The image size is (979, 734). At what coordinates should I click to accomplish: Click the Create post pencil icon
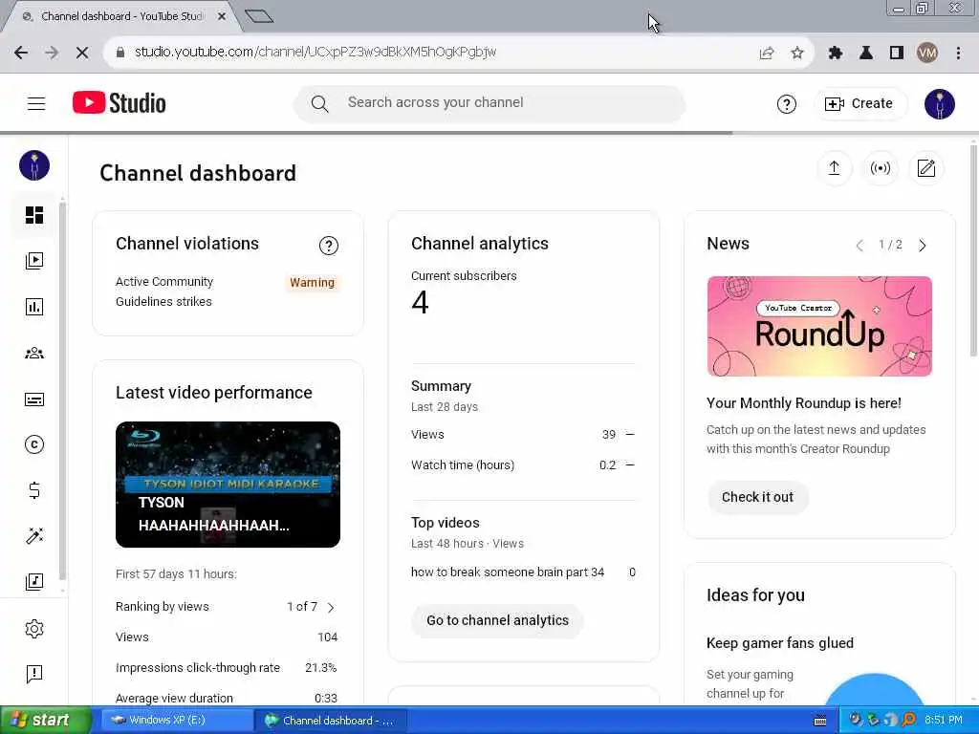click(x=925, y=168)
